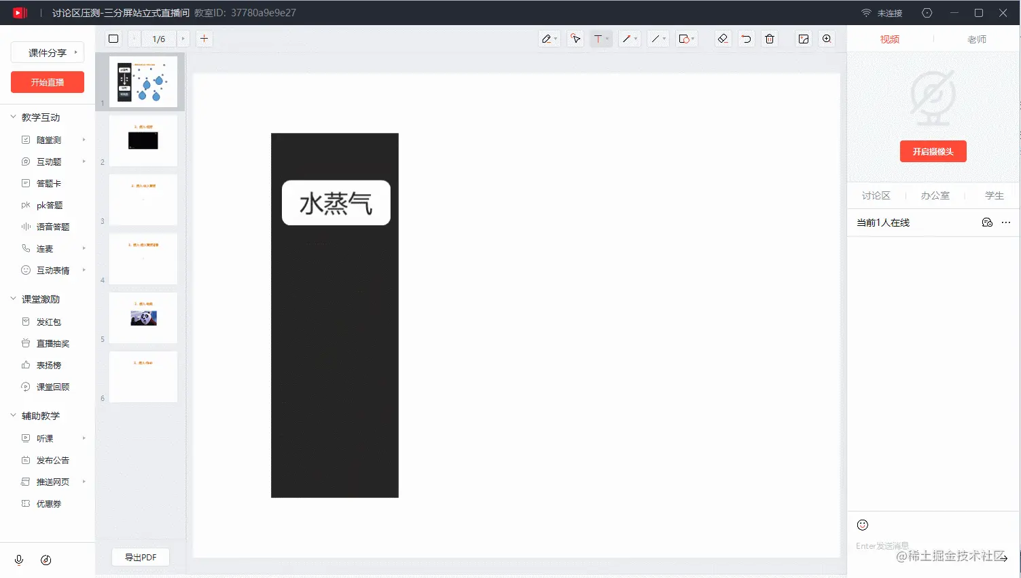Viewport: 1021px width, 578px height.
Task: Click the 开始直播 button
Action: 47,82
